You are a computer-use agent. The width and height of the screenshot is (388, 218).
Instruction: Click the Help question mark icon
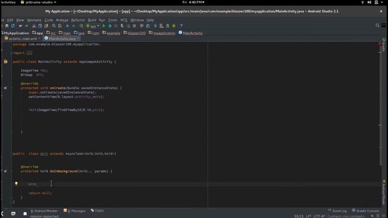pos(181,25)
